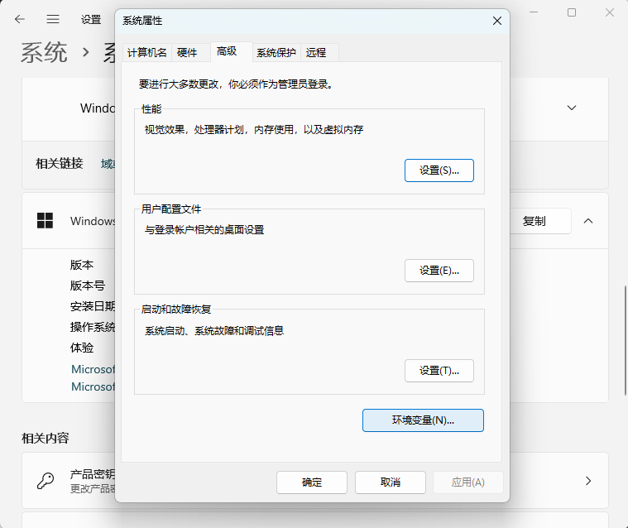The image size is (628, 528).
Task: Maximize the Settings window
Action: pos(572,12)
